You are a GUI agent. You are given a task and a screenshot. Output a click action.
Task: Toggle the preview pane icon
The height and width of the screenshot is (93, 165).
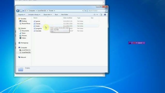tap(101, 14)
